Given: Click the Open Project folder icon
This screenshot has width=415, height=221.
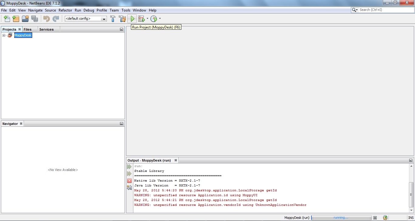Looking at the screenshot, I should [25, 19].
